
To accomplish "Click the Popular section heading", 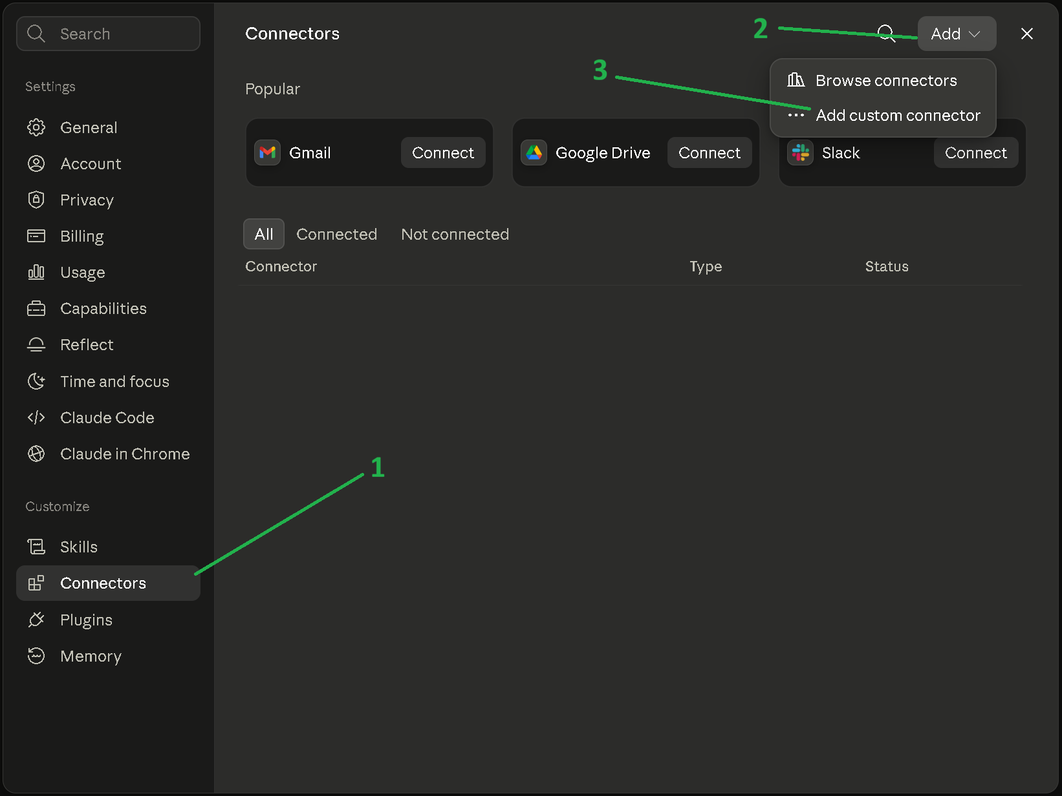I will point(272,89).
